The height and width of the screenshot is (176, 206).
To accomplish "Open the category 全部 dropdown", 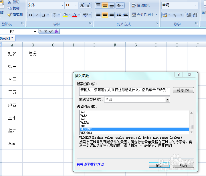I will (x=167, y=100).
